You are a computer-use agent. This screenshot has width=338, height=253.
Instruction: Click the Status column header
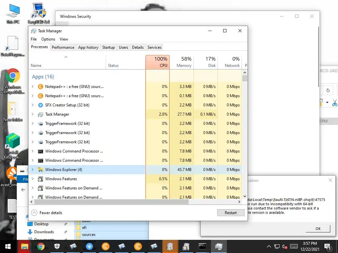coord(125,62)
